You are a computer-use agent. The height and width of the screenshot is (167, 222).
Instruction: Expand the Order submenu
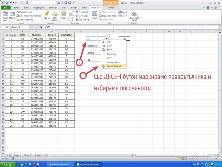(x=114, y=58)
